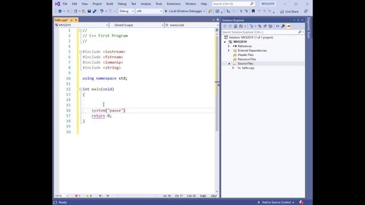The height and width of the screenshot is (205, 365).
Task: Click Sync with Active Document icon
Action: click(x=259, y=26)
